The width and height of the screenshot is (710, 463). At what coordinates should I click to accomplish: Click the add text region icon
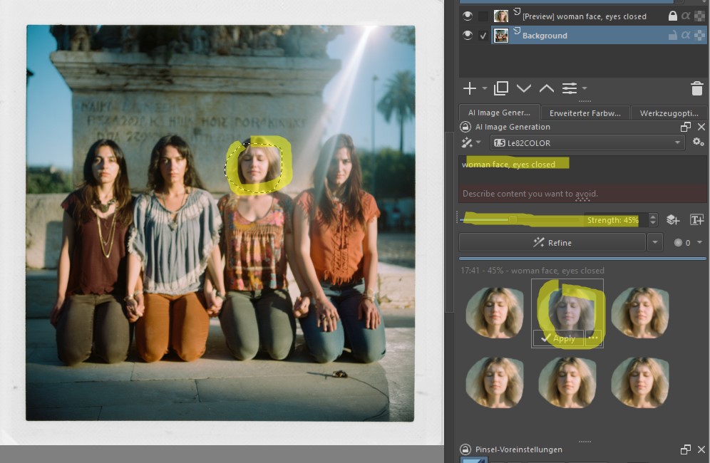(696, 220)
